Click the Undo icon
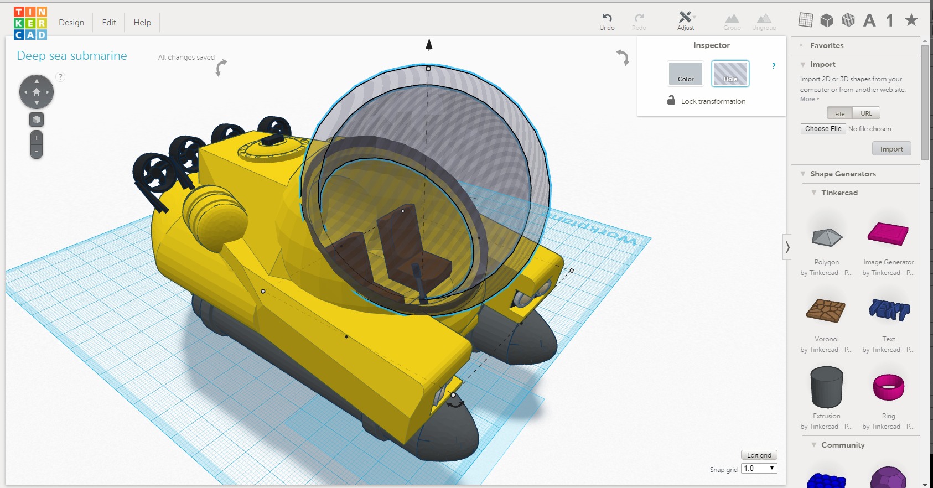Screen dimensions: 933x488 coord(607,18)
